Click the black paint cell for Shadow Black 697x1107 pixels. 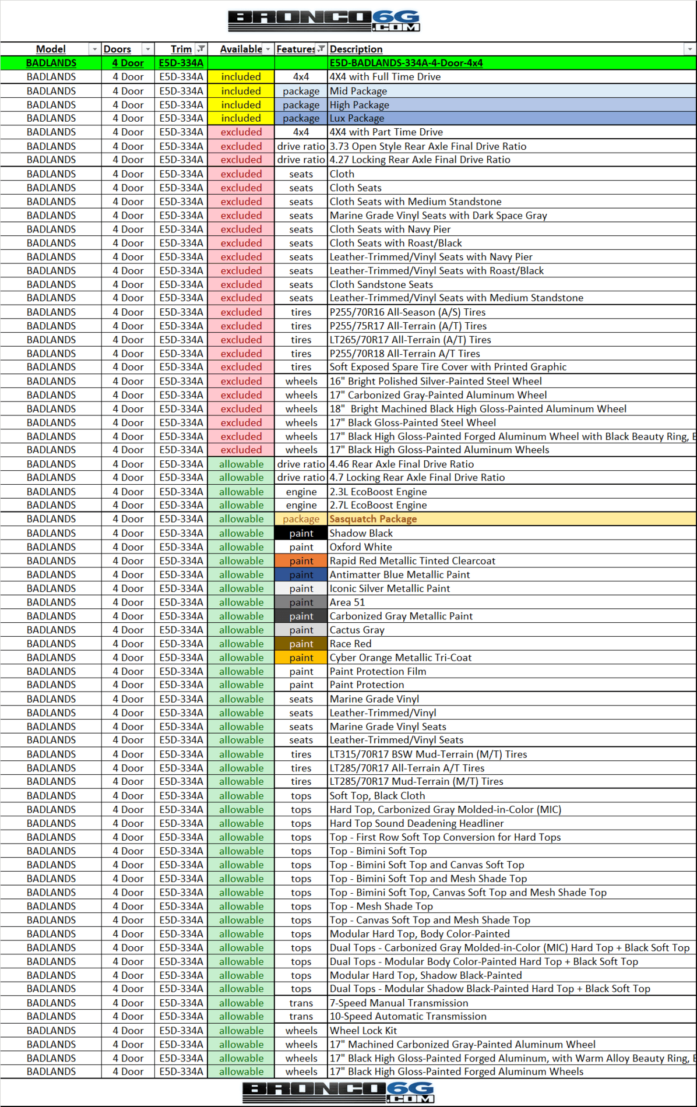click(x=301, y=533)
